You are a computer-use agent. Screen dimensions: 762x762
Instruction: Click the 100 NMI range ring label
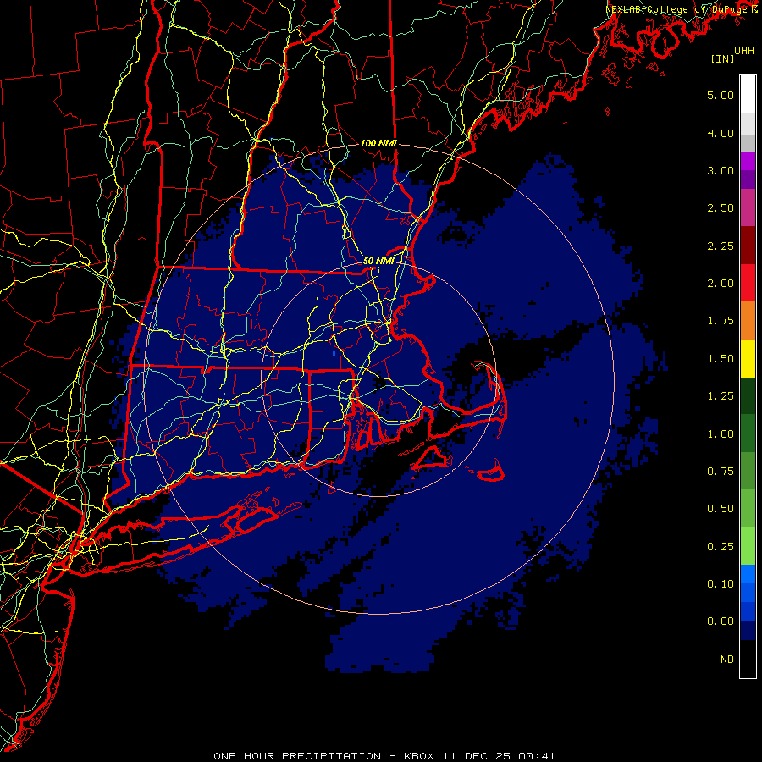[x=378, y=143]
